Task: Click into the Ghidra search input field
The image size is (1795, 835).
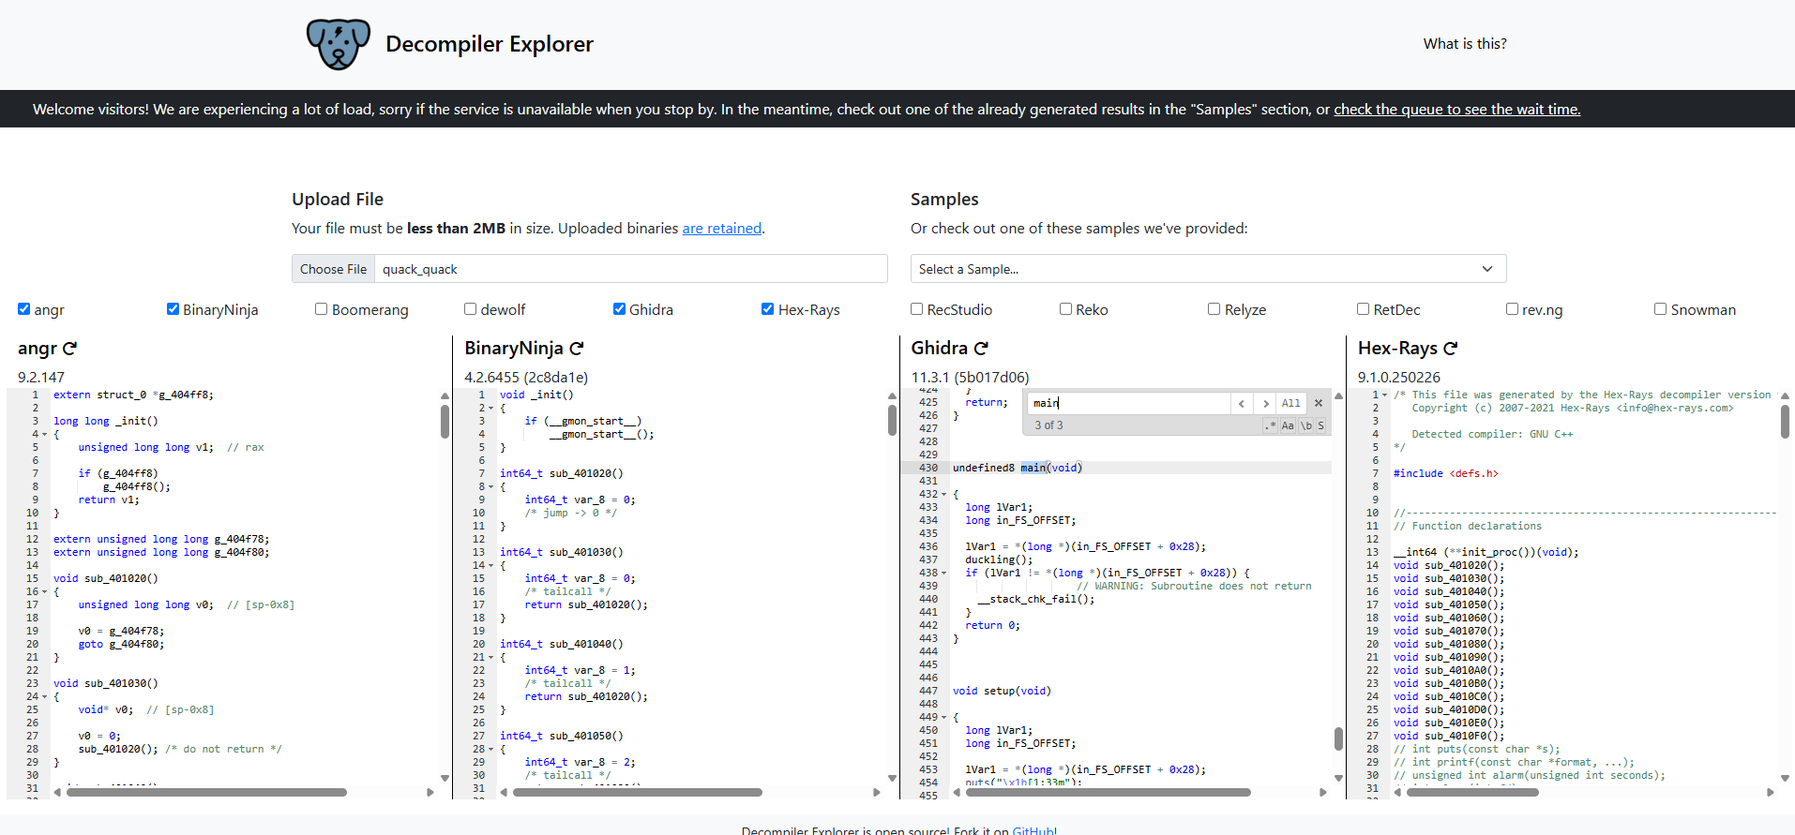Action: (x=1128, y=403)
